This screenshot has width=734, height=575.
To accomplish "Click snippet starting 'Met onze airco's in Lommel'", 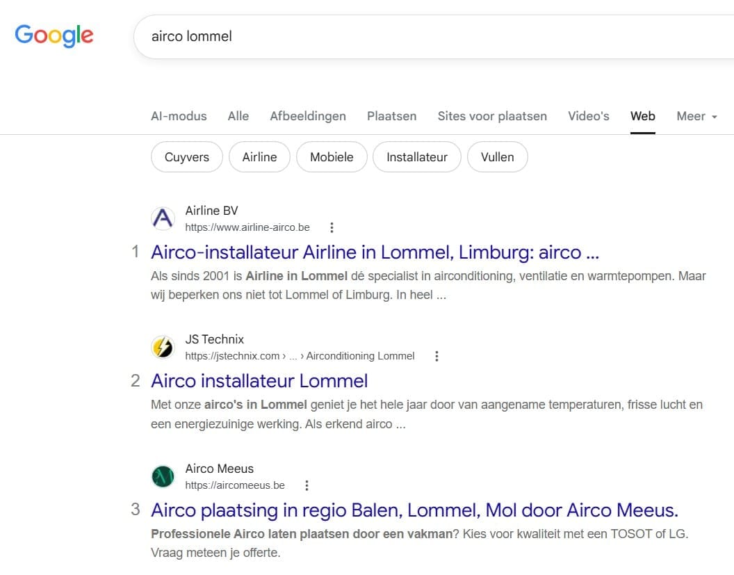I will tap(427, 414).
